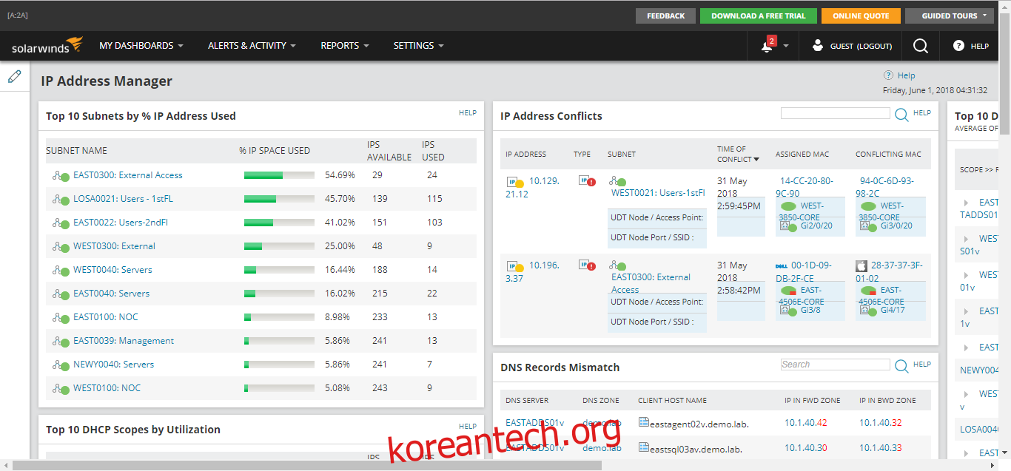1011x471 pixels.
Task: Click the conflict type icon in the 10.196.3.37 row
Action: click(587, 265)
